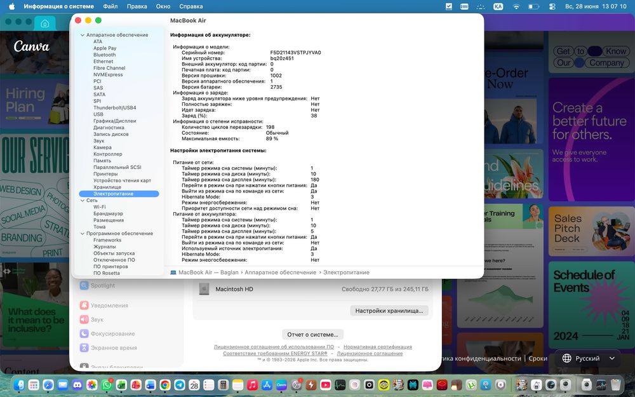The height and width of the screenshot is (397, 635).
Task: Select Frameworks under software section
Action: (x=107, y=240)
